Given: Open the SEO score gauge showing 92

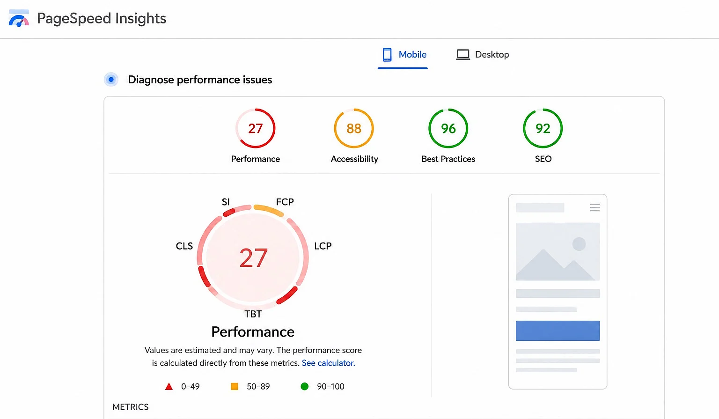Looking at the screenshot, I should (543, 128).
